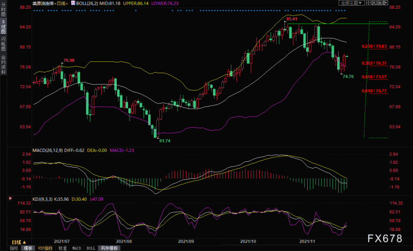Select the K线图 side tab

(x=3, y=28)
